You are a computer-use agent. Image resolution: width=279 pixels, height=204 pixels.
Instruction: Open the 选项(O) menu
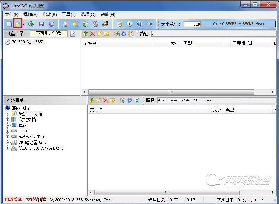tap(88, 14)
